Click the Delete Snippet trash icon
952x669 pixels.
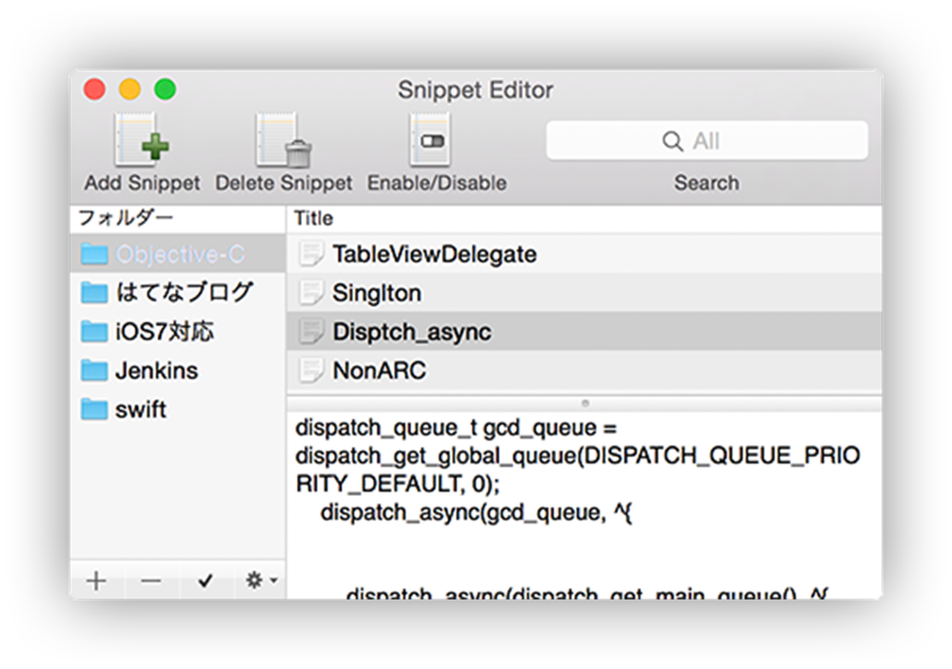(x=284, y=140)
